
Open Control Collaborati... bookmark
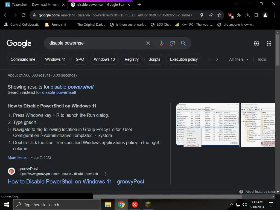pos(22,25)
